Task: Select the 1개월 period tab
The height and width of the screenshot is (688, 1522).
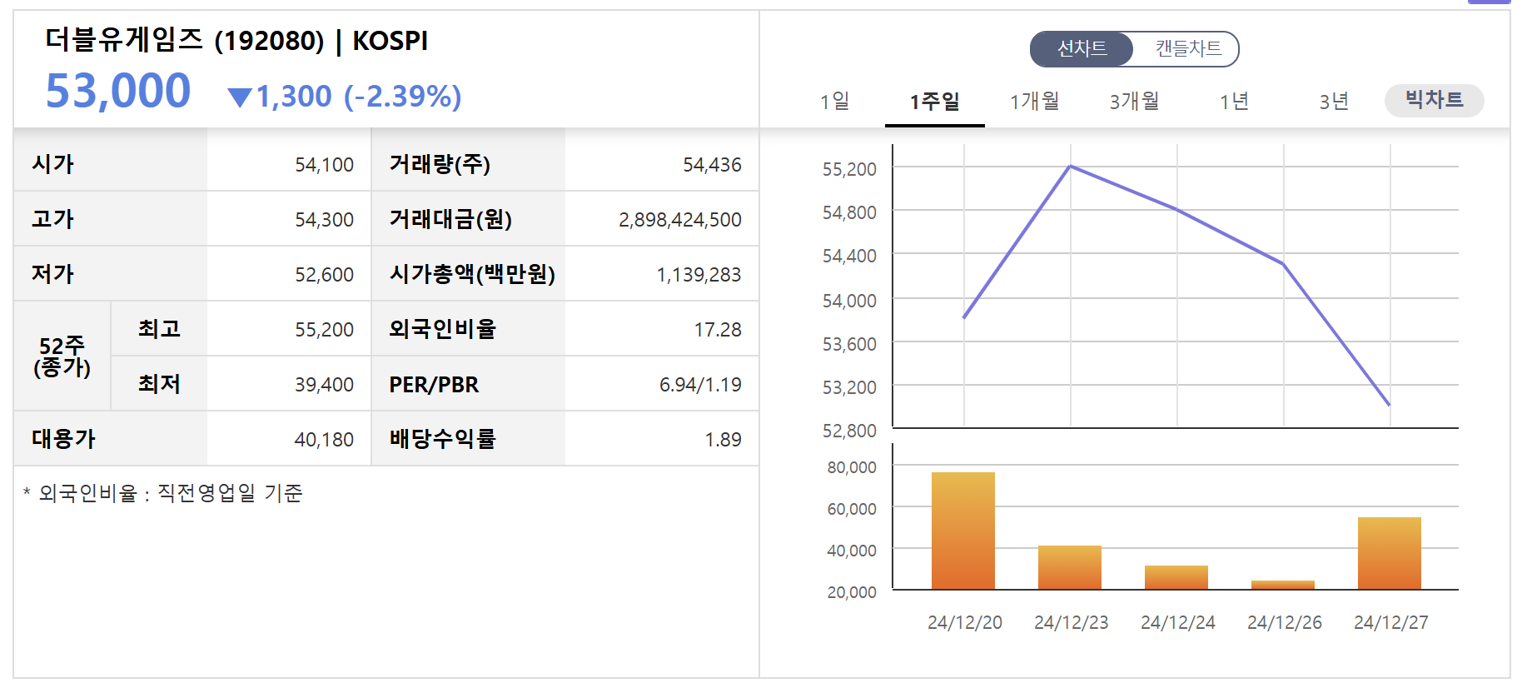Action: point(1035,102)
